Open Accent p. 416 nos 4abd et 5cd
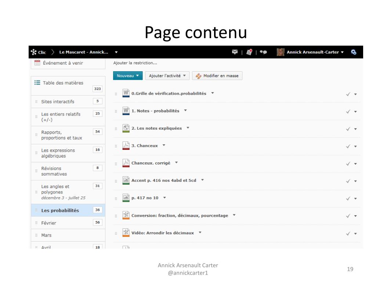Viewport: 376px width, 282px height. (164, 180)
